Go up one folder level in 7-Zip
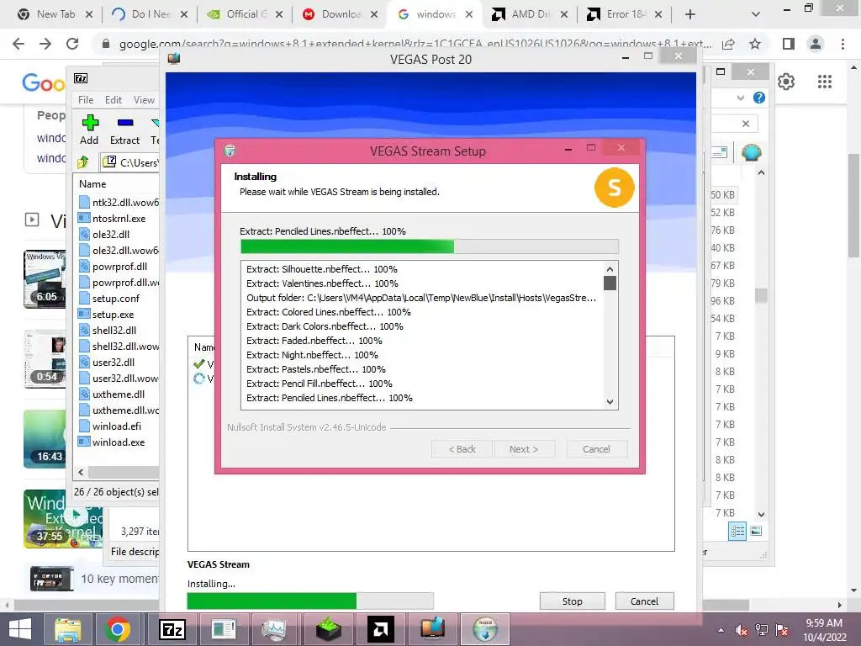The width and height of the screenshot is (861, 646). [83, 162]
